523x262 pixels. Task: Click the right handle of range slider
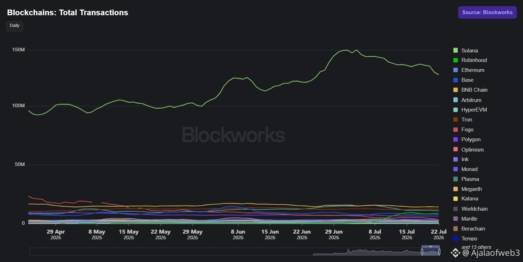coord(439,251)
